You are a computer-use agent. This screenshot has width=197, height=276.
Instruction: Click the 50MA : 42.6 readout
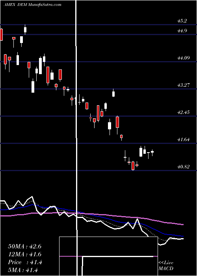(x=24, y=246)
